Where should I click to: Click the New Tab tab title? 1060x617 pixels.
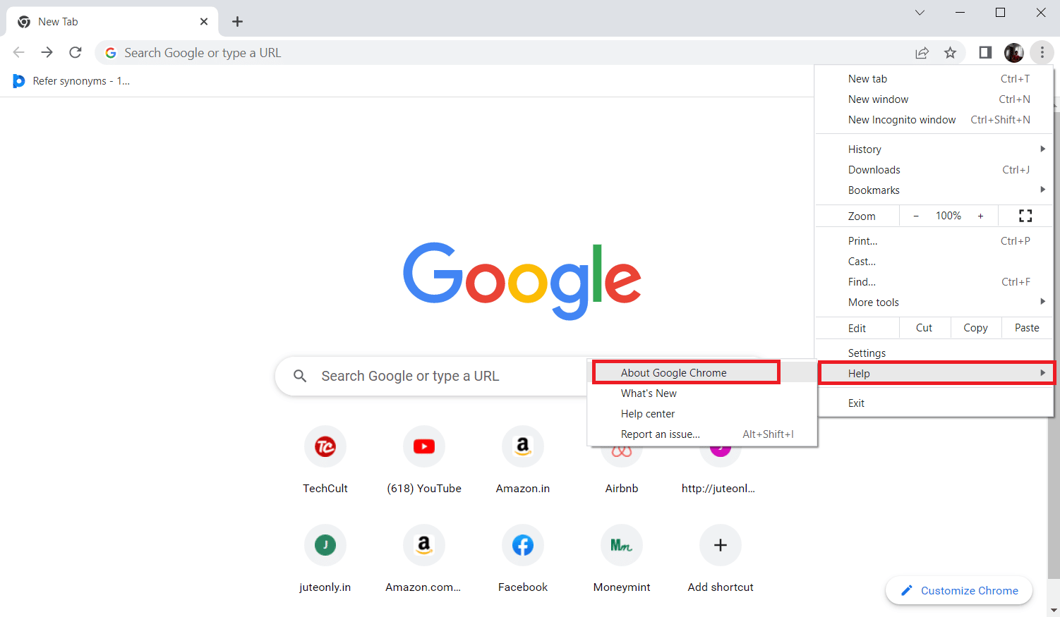(x=58, y=22)
